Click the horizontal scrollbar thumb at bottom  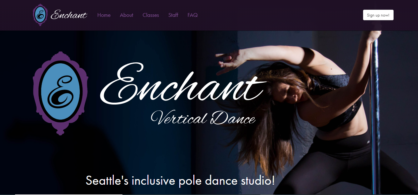[69, 194]
